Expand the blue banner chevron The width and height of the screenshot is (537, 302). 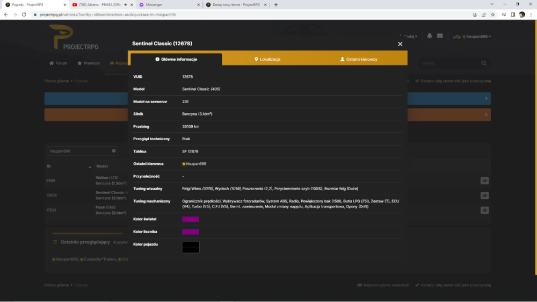(x=486, y=98)
